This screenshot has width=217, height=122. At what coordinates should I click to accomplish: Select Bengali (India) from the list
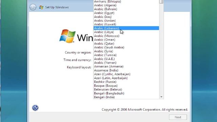126,97
